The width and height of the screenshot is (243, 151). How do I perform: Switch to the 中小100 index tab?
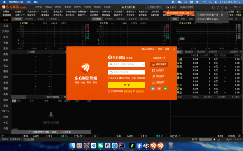pos(109,19)
